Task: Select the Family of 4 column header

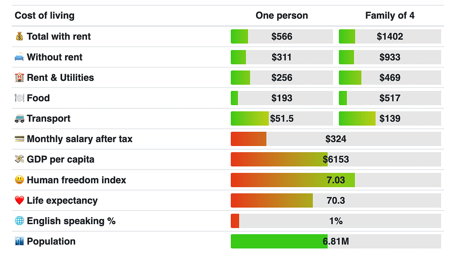Action: [390, 16]
